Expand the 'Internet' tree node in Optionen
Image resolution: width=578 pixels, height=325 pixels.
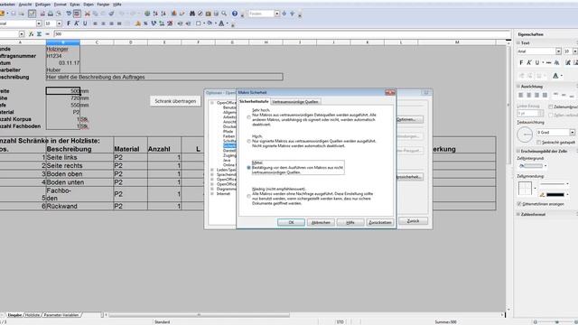(x=212, y=193)
